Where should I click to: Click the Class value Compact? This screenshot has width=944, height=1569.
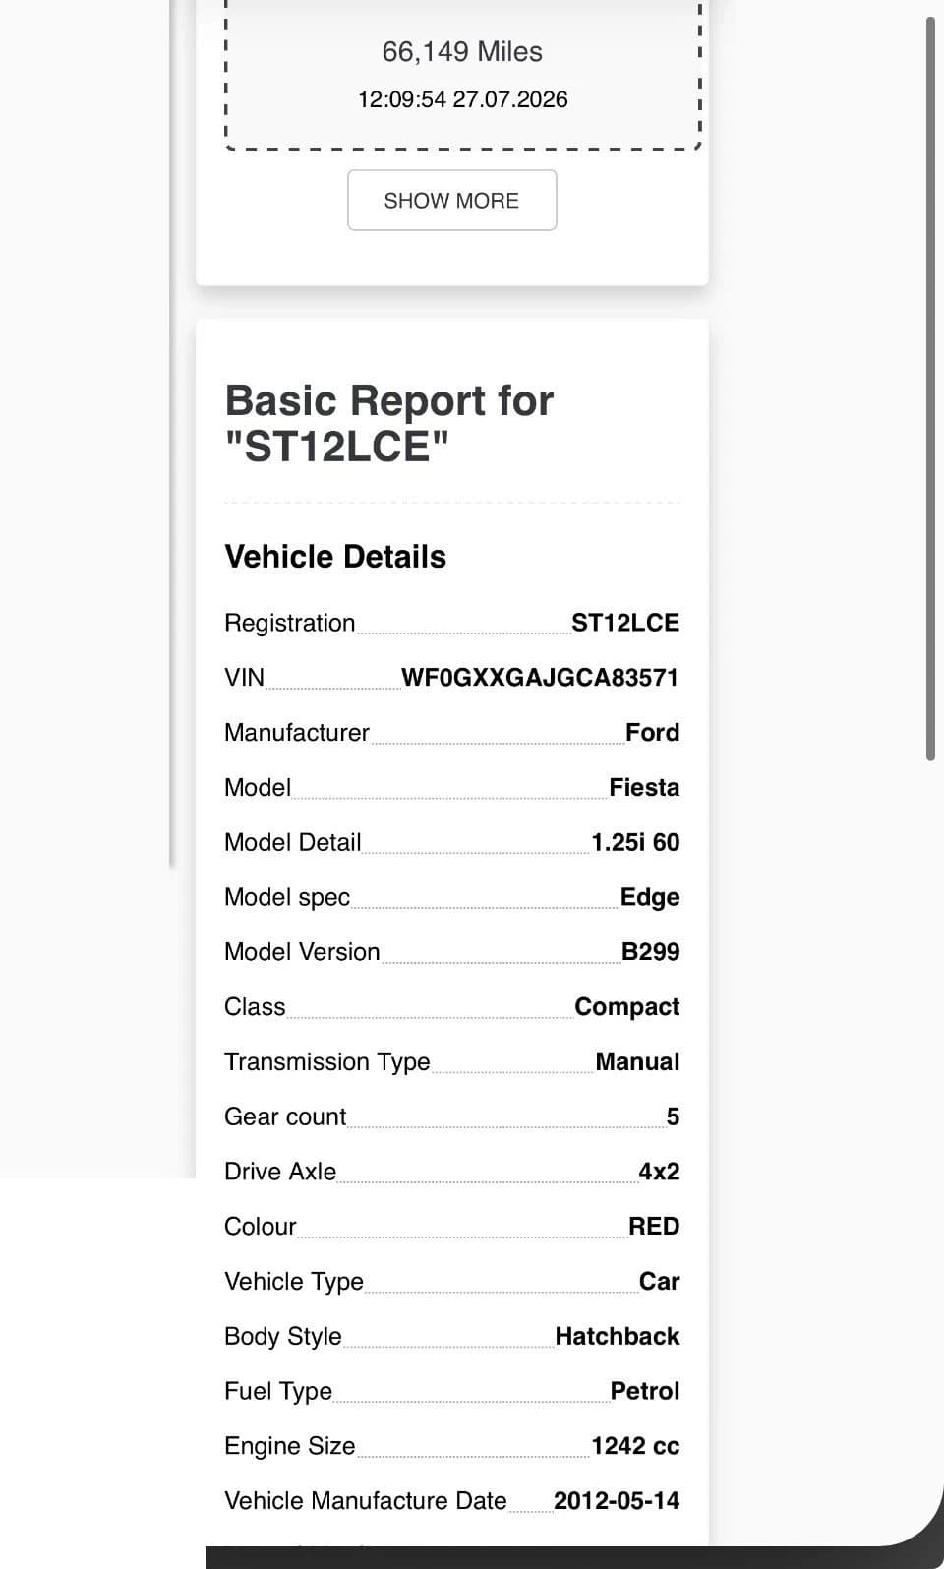point(627,1007)
